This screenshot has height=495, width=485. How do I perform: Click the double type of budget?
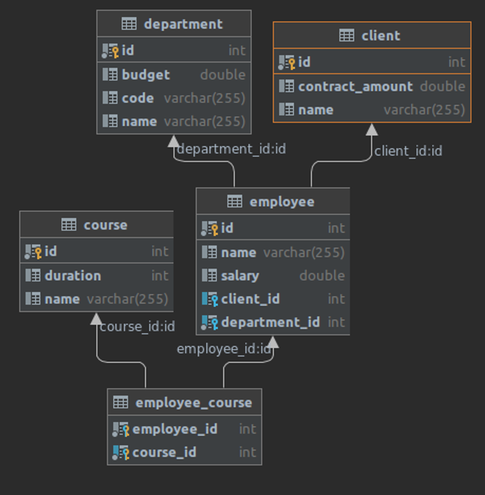(x=223, y=75)
